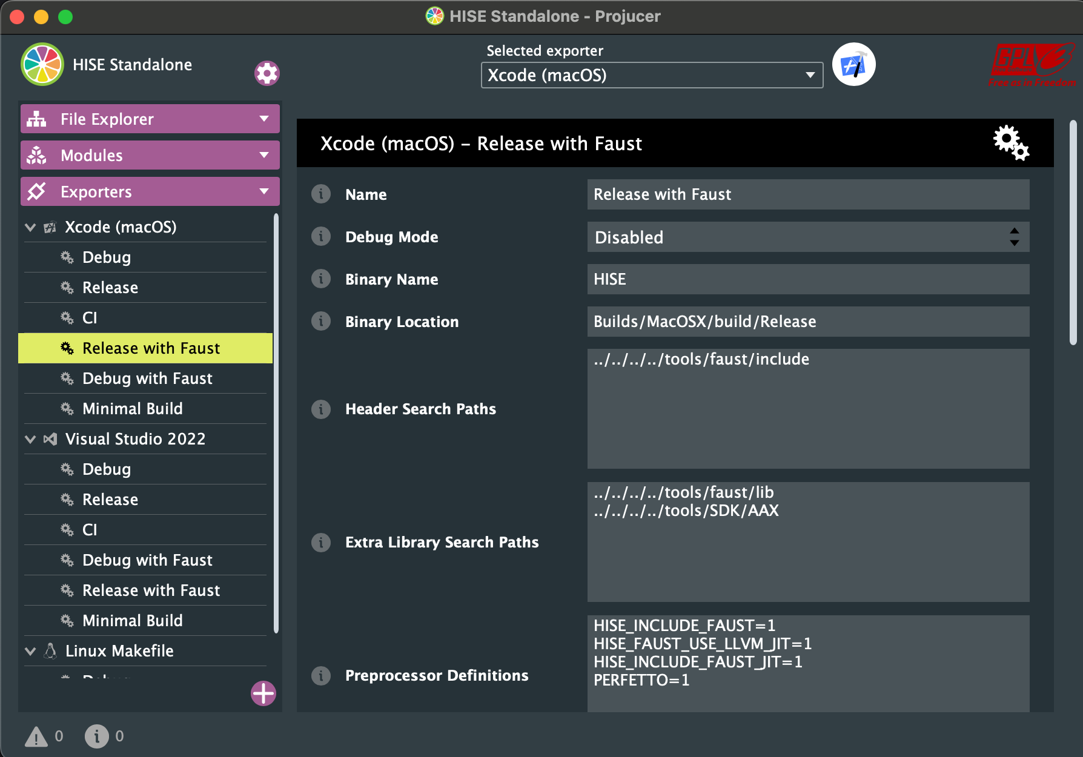Click info icon next to Debug Mode
Screen dimensions: 1083x757
tap(321, 236)
